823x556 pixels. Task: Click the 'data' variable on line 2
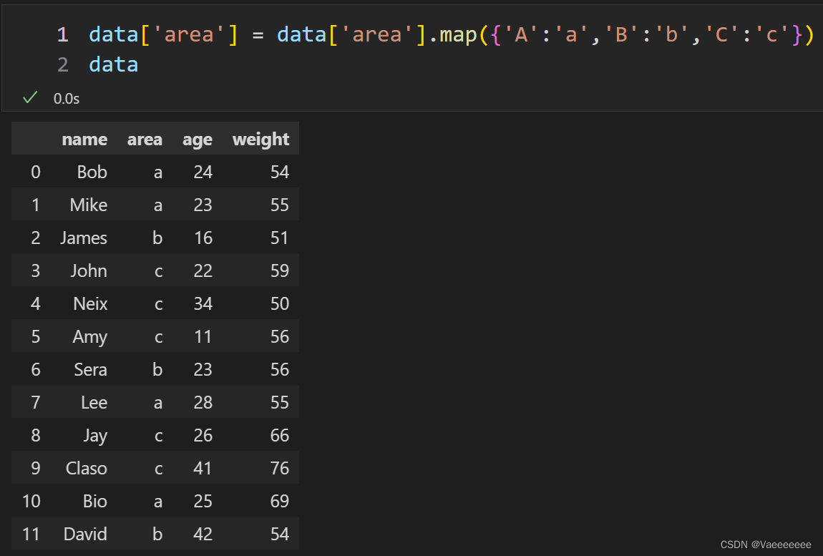[113, 64]
